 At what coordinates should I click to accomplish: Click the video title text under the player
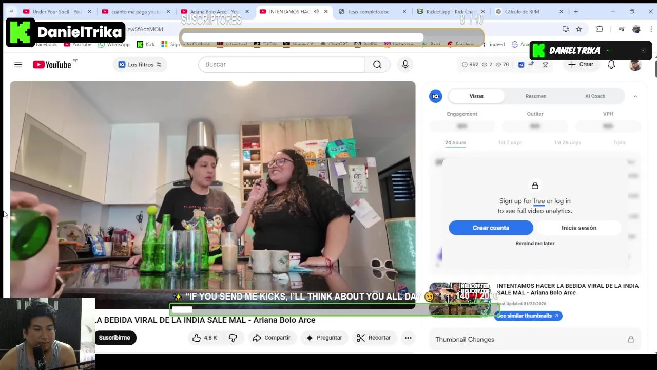click(x=205, y=320)
